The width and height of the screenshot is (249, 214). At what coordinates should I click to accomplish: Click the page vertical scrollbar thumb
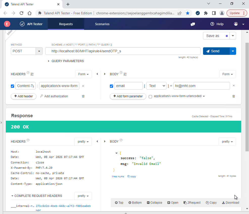tap(247, 97)
